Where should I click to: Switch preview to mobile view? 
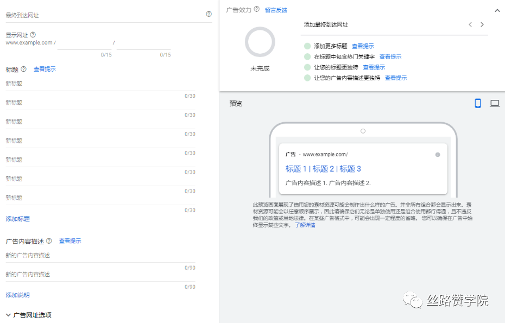477,103
